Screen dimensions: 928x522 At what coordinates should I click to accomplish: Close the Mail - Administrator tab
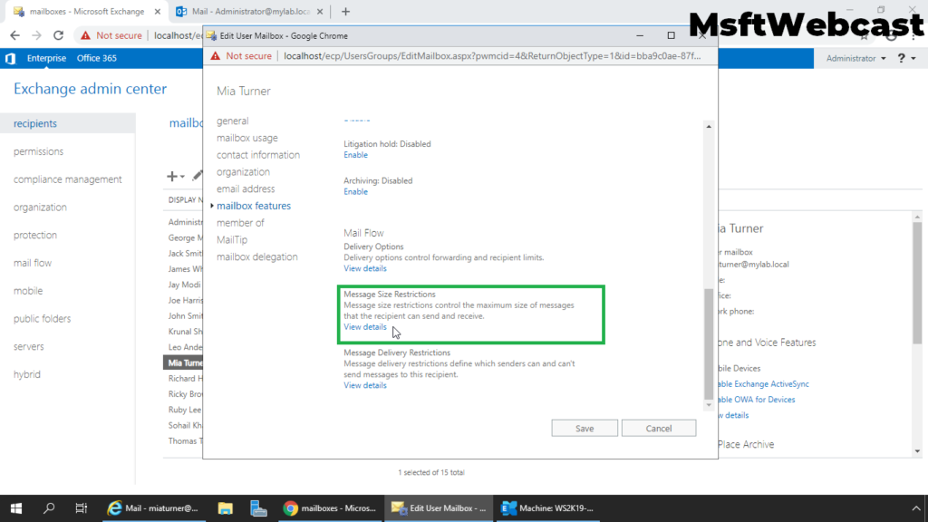coord(320,11)
